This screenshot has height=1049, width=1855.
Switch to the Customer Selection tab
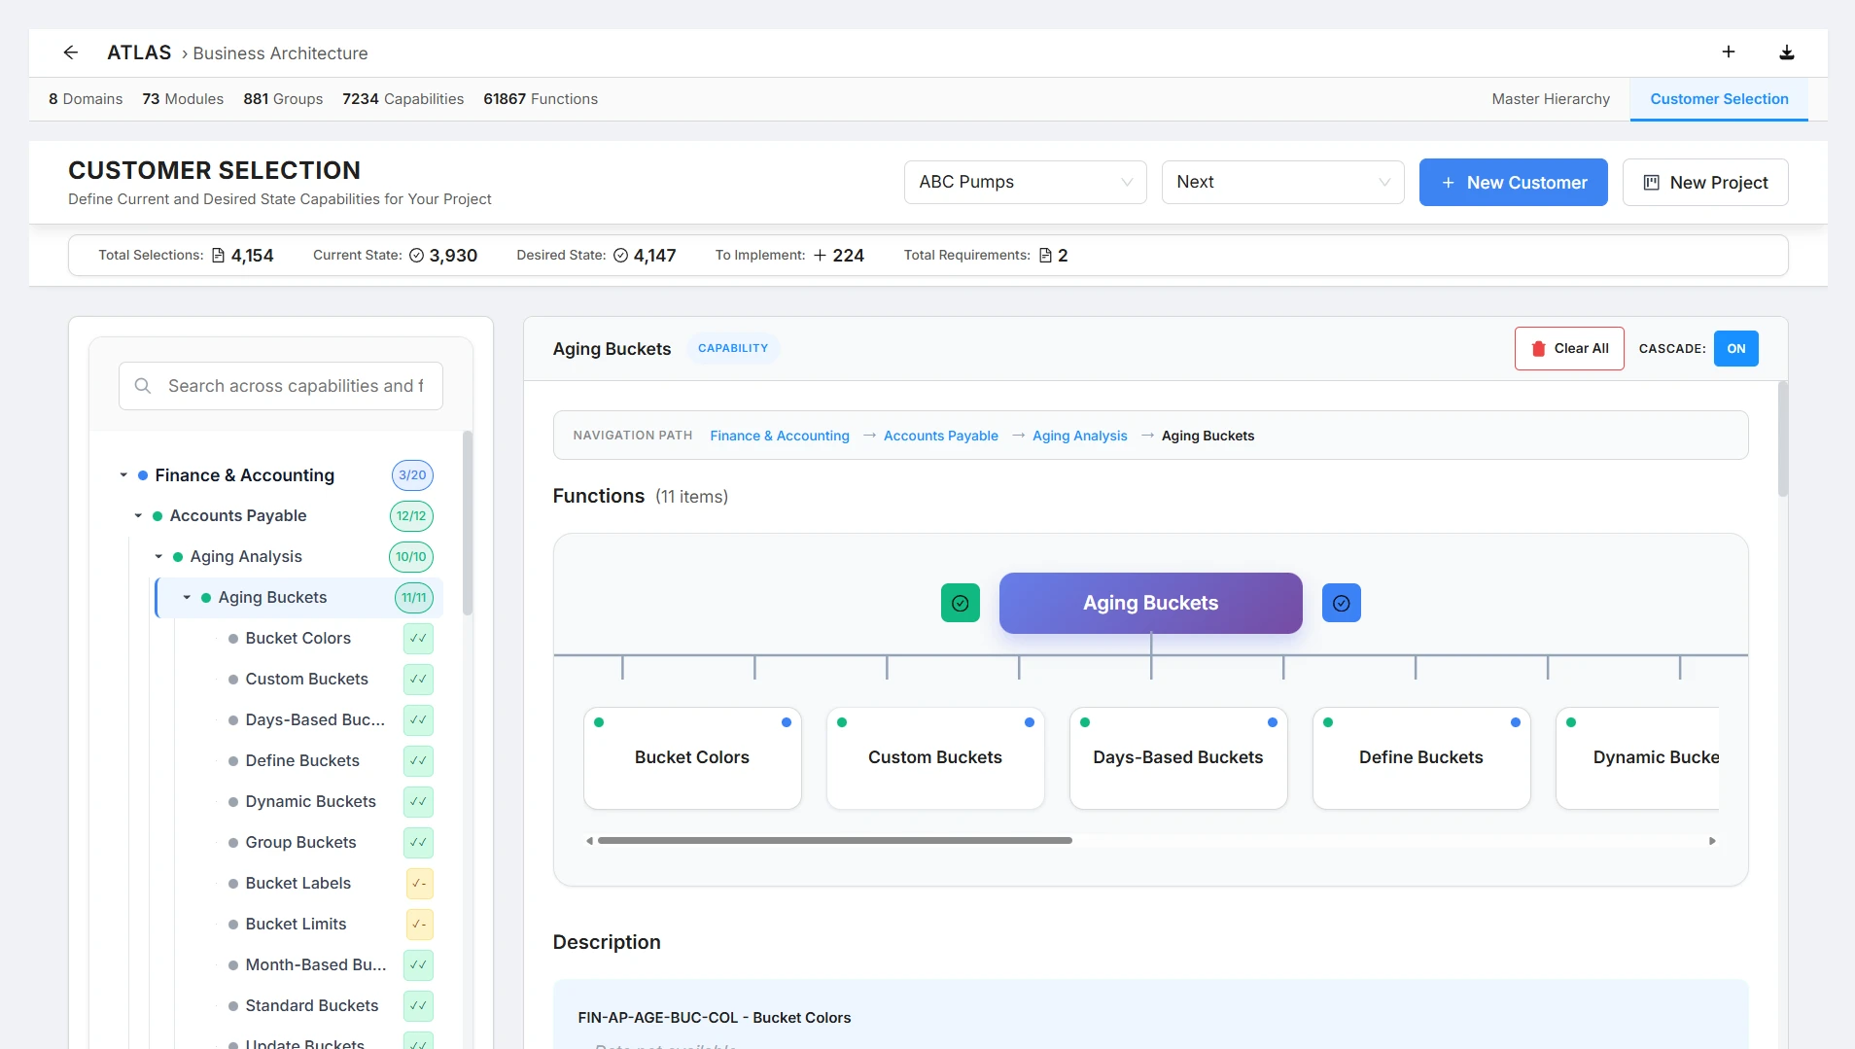point(1719,99)
